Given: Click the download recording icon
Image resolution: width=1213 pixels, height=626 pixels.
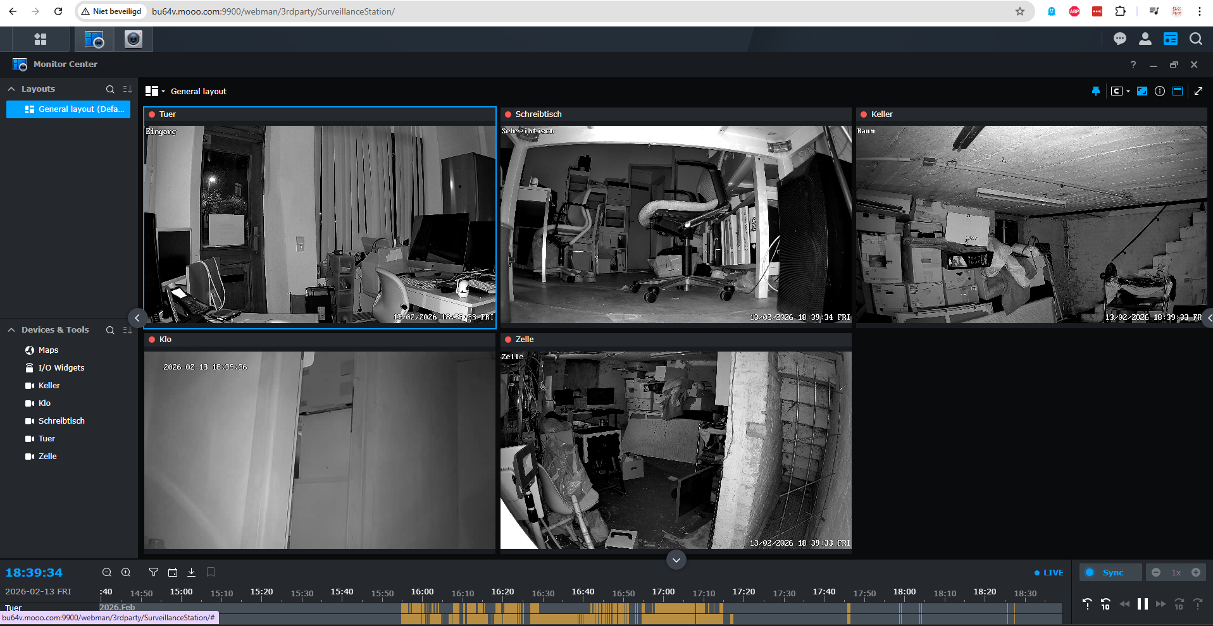Looking at the screenshot, I should coord(191,572).
